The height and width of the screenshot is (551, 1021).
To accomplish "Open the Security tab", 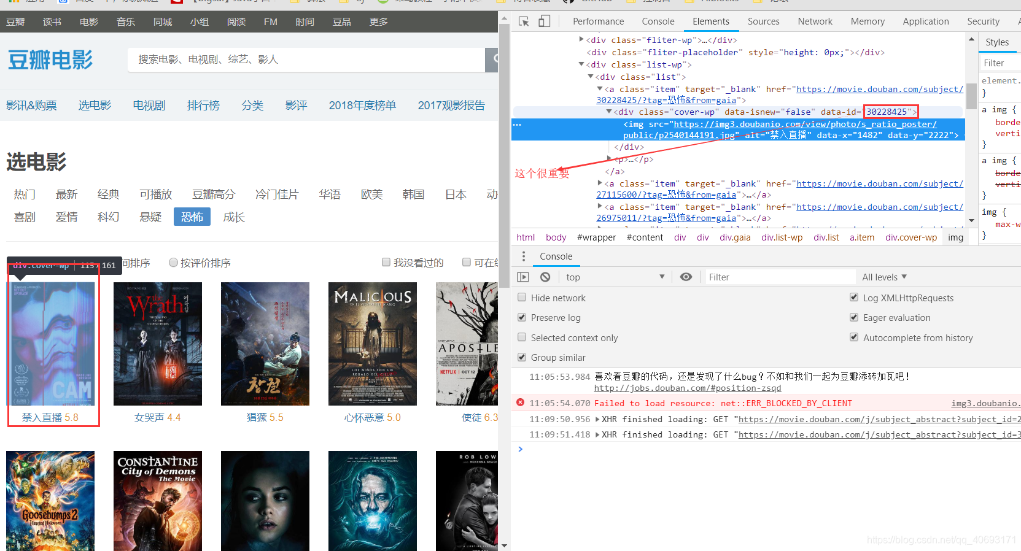I will [x=983, y=21].
